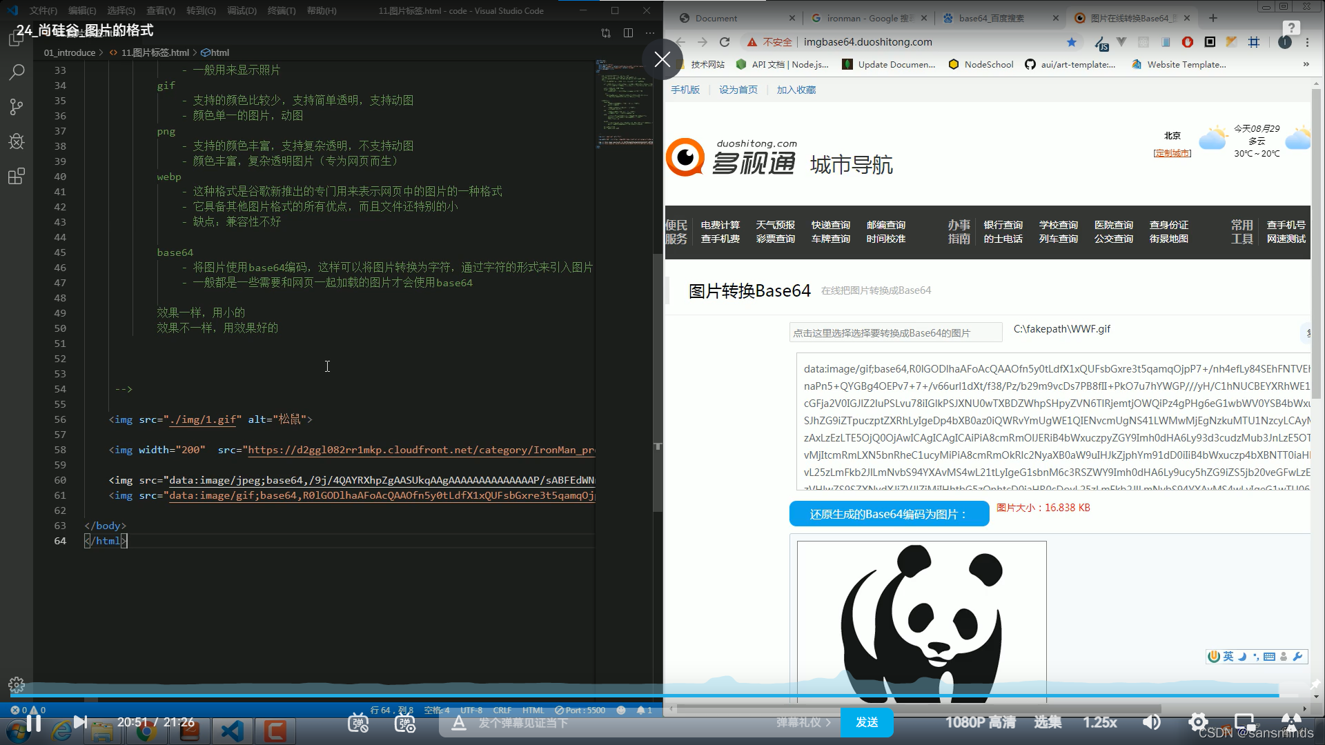Open 终端(T) menu in VS Code
Viewport: 1325px width, 745px height.
coord(282,10)
